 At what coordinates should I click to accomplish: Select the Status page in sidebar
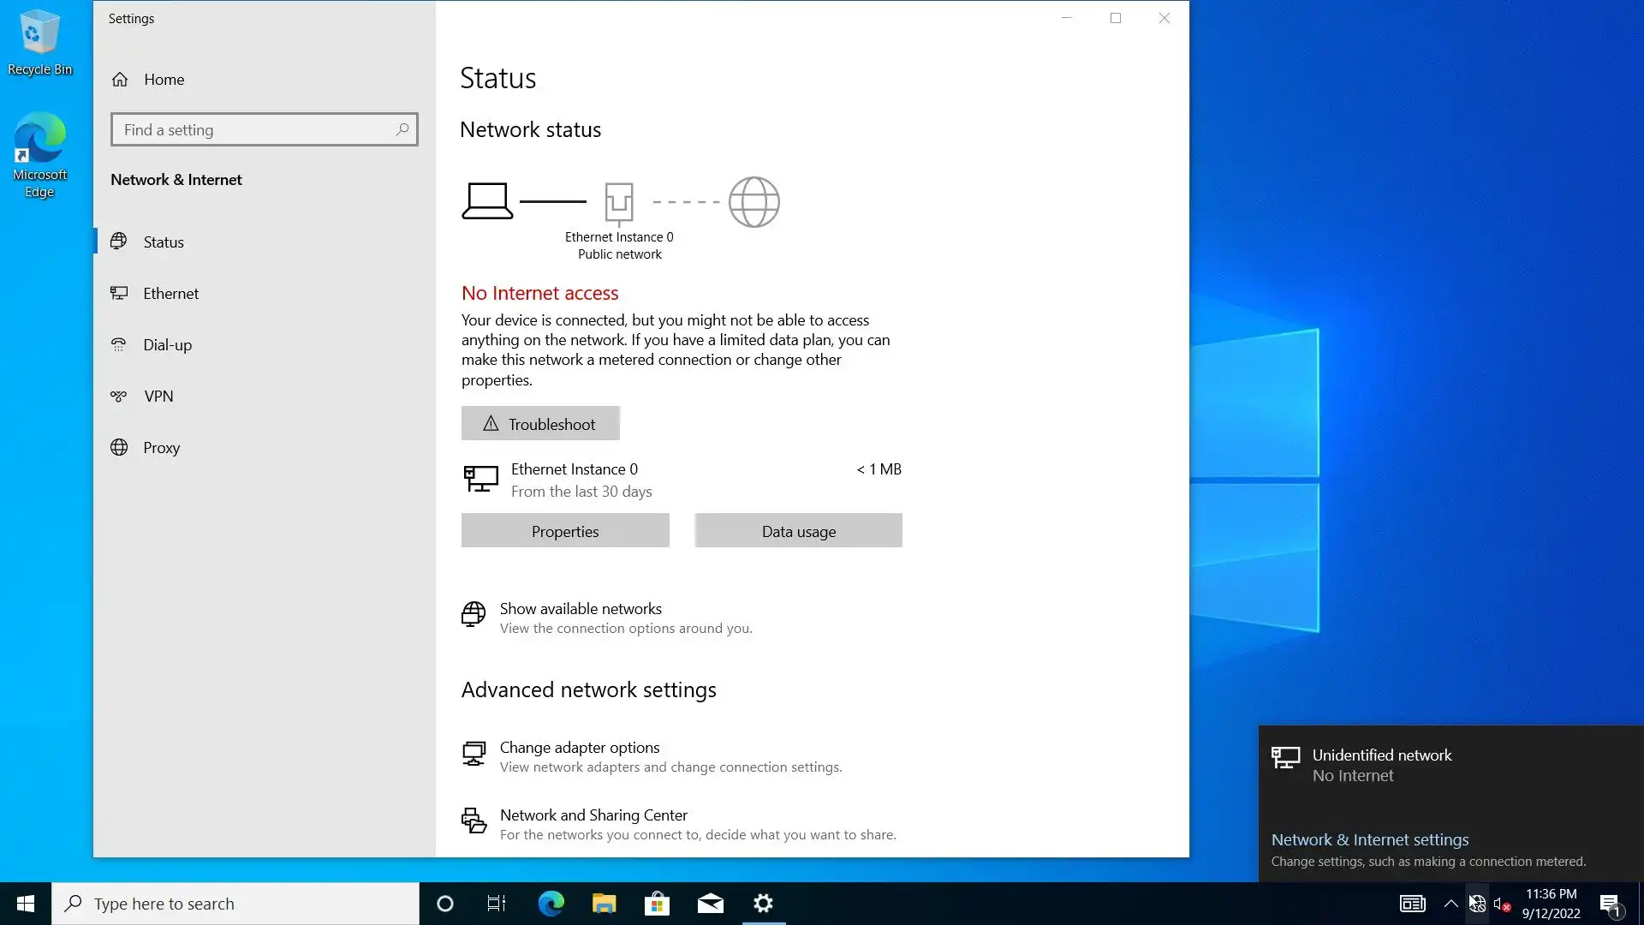click(164, 242)
